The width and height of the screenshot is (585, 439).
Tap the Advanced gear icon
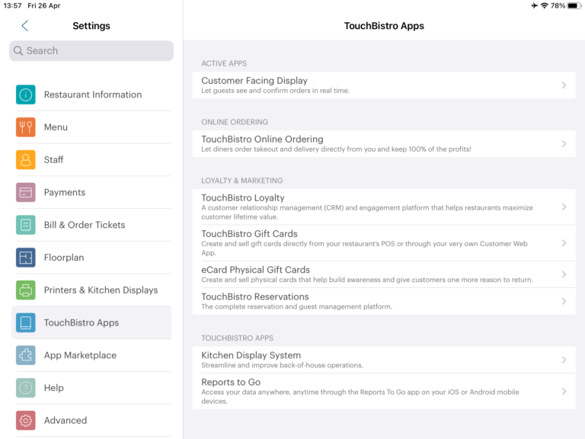(x=26, y=420)
